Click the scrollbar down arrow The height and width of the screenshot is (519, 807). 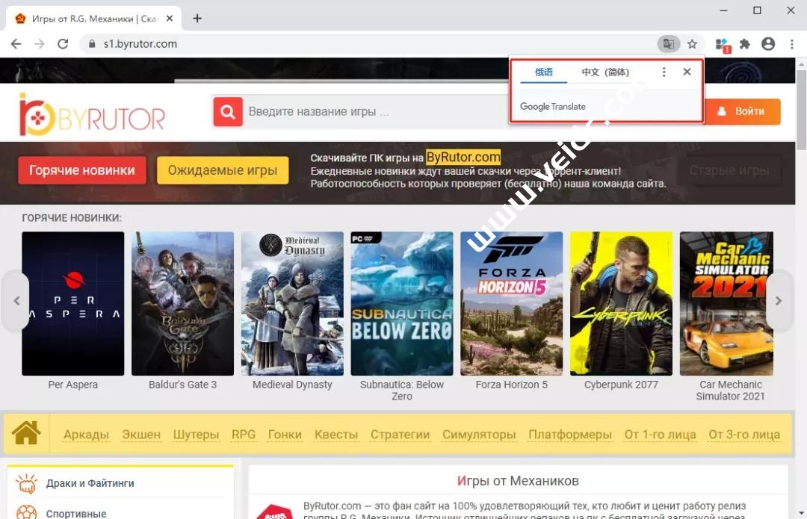coord(801,513)
